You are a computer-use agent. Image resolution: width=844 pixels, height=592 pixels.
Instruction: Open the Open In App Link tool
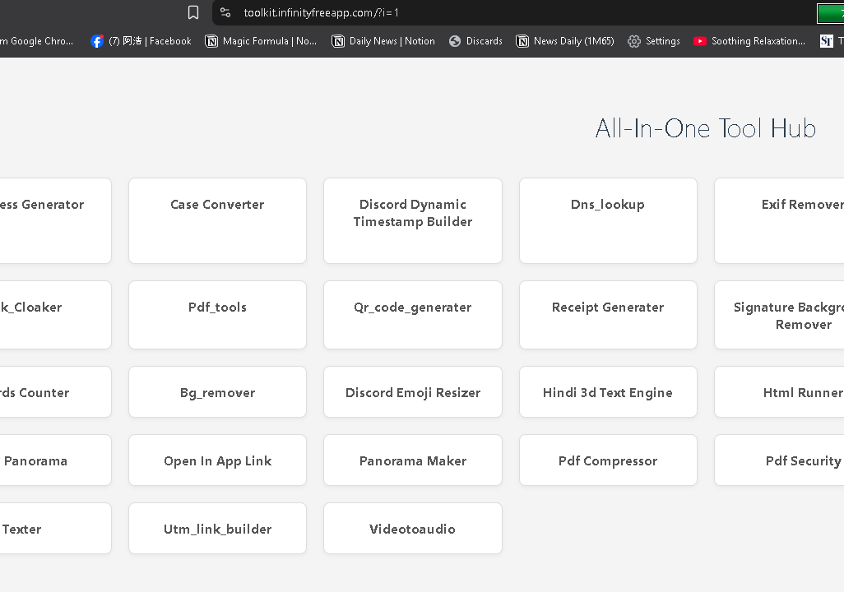[x=217, y=460]
